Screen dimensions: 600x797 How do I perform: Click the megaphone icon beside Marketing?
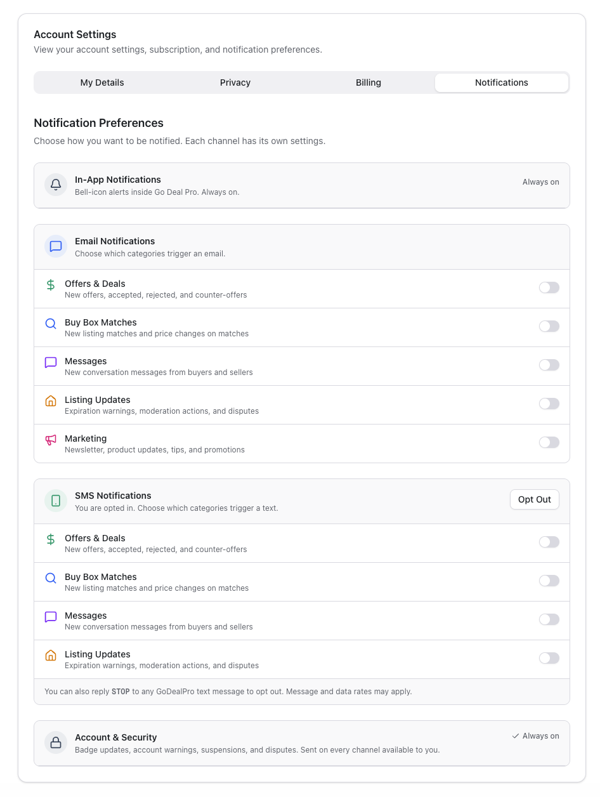pos(51,440)
